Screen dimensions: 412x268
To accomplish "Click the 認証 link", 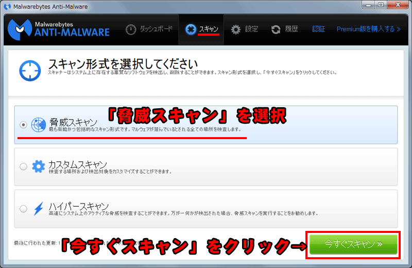I will [x=318, y=29].
